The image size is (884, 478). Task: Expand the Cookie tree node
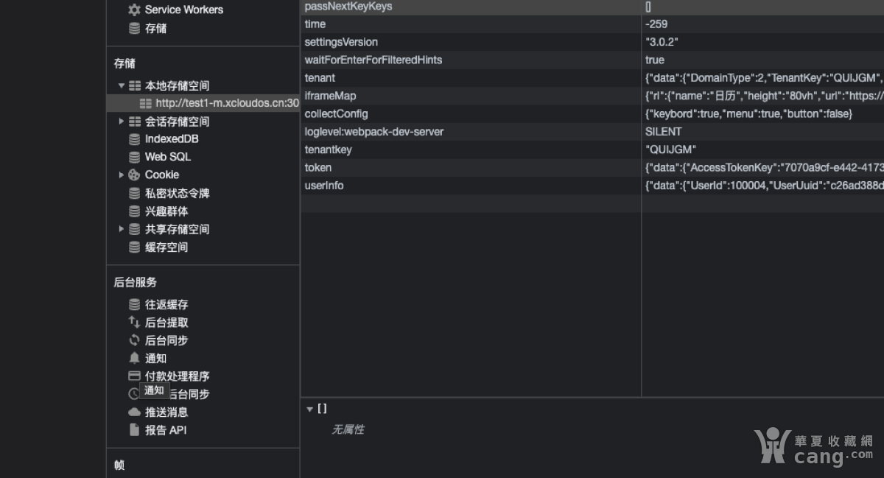pos(122,175)
